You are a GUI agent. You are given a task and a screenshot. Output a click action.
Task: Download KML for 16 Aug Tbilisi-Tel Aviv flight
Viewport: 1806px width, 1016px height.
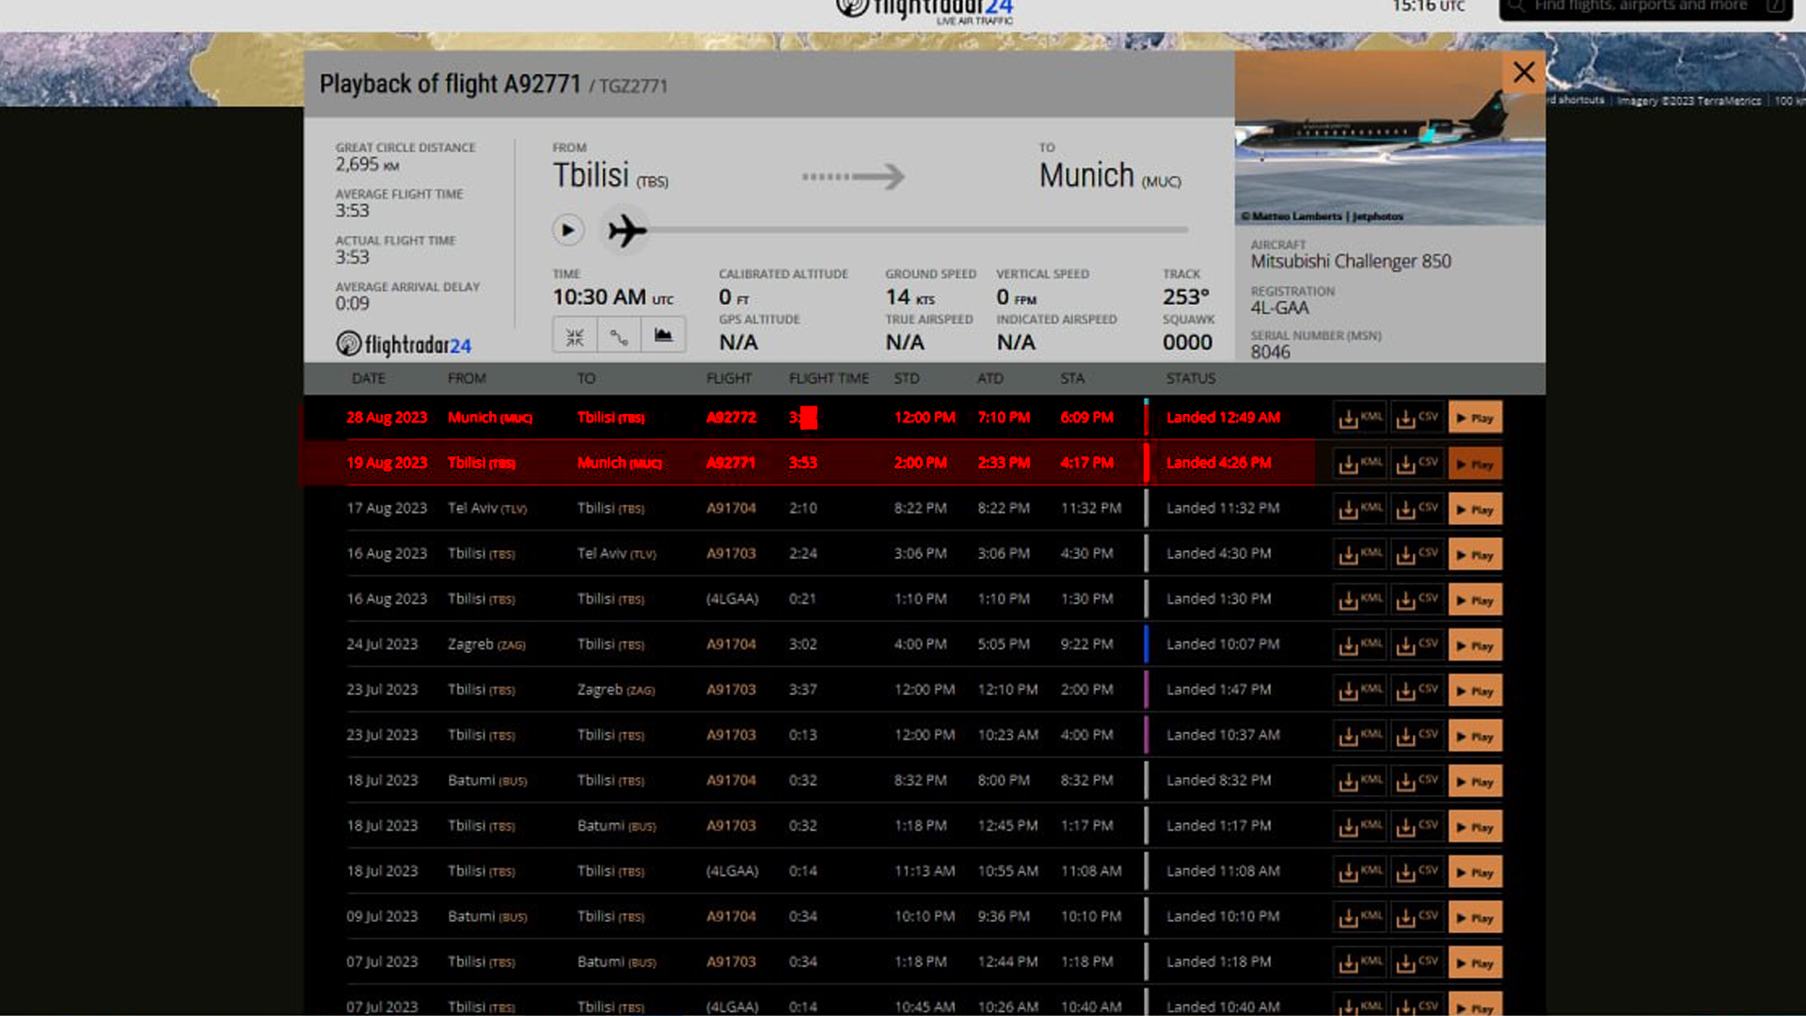coord(1360,554)
